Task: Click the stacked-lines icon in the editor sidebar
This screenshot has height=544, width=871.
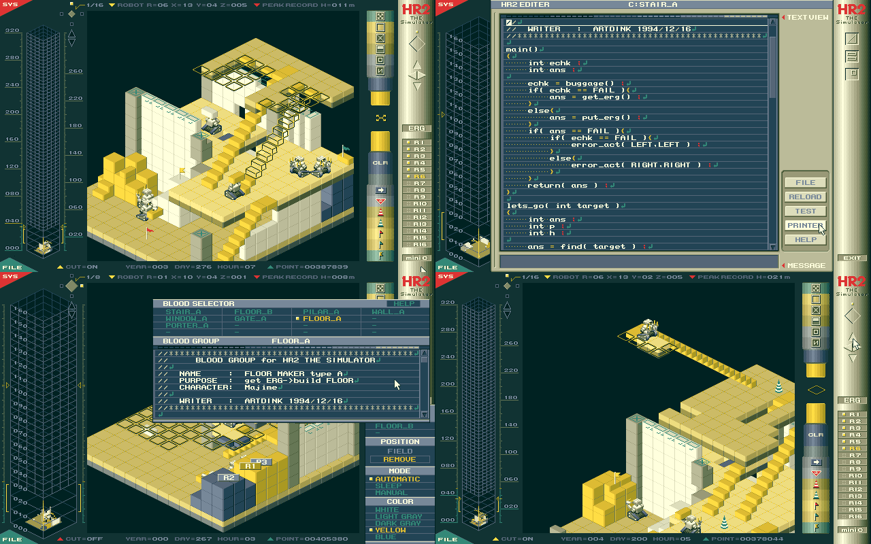Action: click(852, 56)
